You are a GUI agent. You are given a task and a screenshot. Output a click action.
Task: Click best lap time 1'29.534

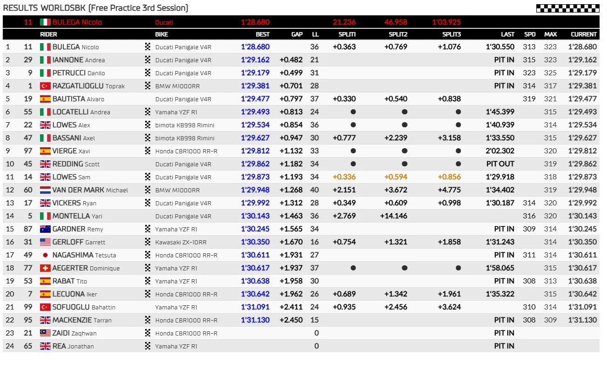tap(255, 125)
